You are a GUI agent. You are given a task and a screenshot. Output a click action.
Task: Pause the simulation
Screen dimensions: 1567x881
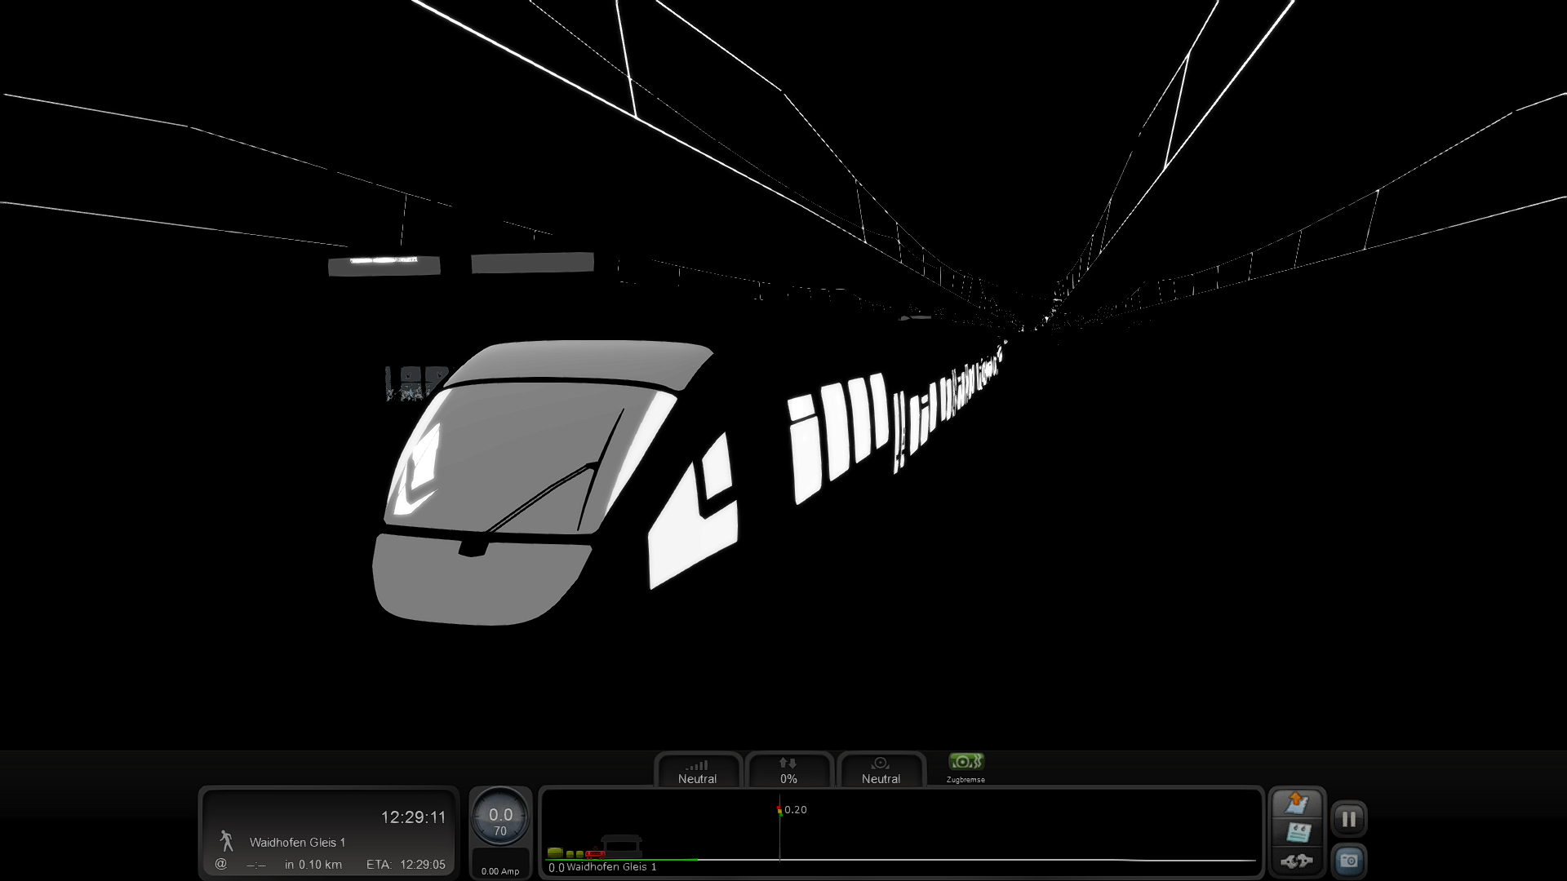coord(1349,819)
